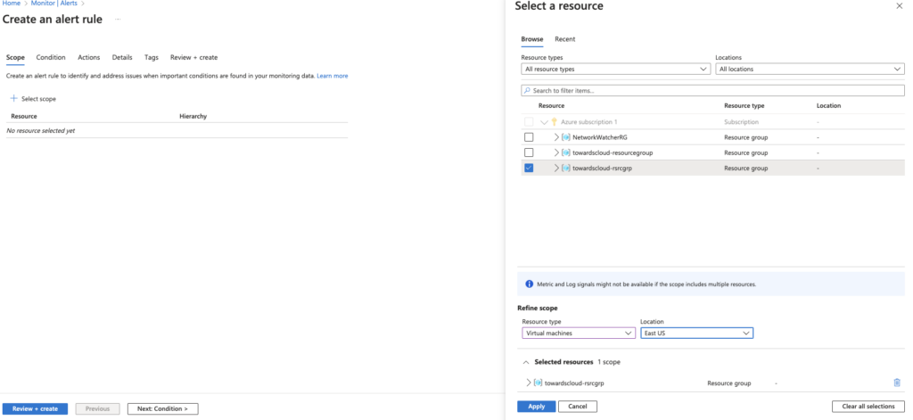Click the NetworkWatcherRG resource group icon
The height and width of the screenshot is (420, 913).
[x=566, y=137]
